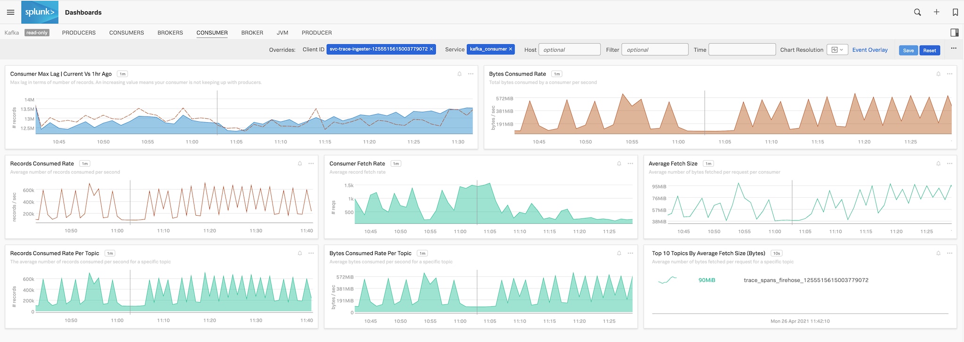Open ellipsis menu on Records Consumed Rate chart
The height and width of the screenshot is (342, 964).
pyautogui.click(x=311, y=163)
